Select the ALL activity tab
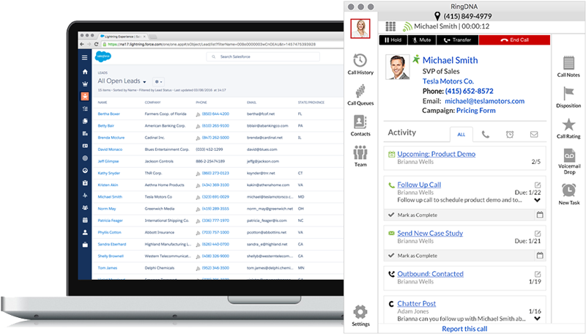Image resolution: width=586 pixels, height=334 pixels. pyautogui.click(x=461, y=135)
